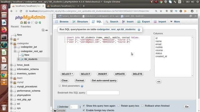Open the More tab dropdown
The image size is (200, 112).
[x=175, y=21]
